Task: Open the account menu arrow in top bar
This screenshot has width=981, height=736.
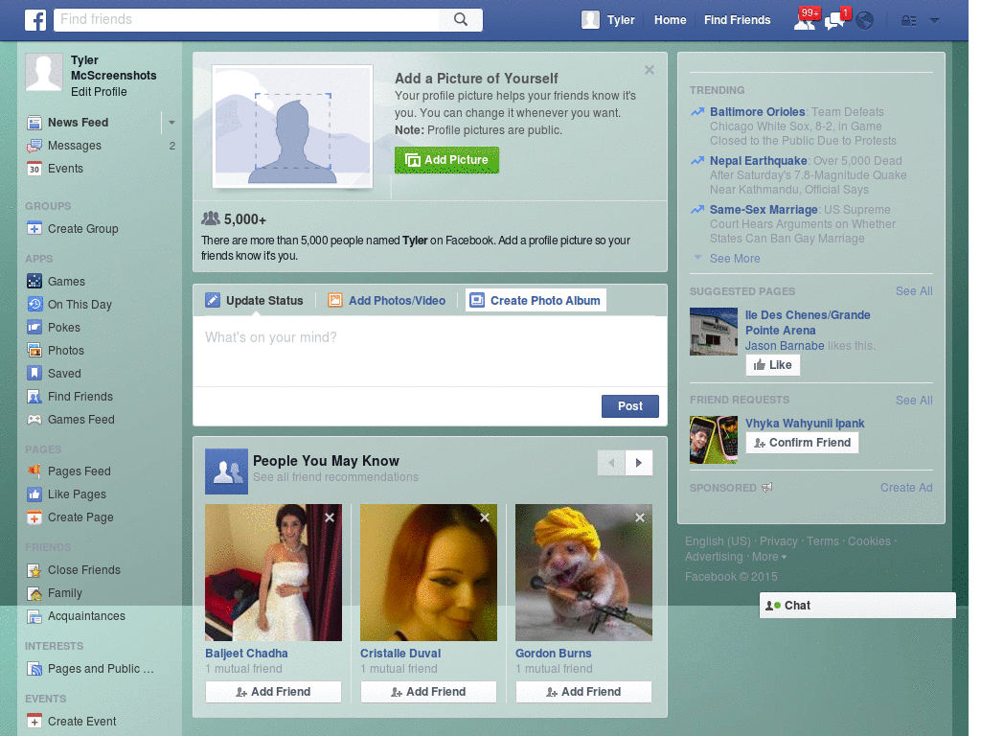Action: pyautogui.click(x=935, y=21)
